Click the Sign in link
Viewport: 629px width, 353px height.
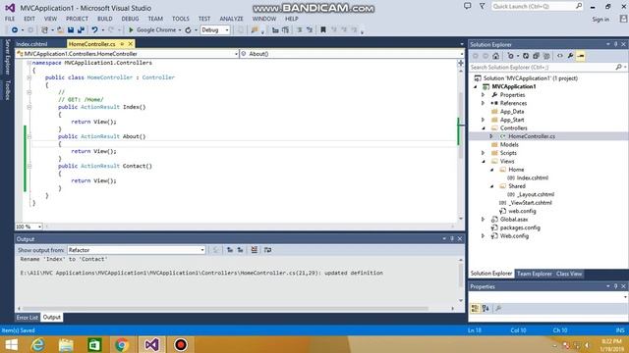click(600, 20)
